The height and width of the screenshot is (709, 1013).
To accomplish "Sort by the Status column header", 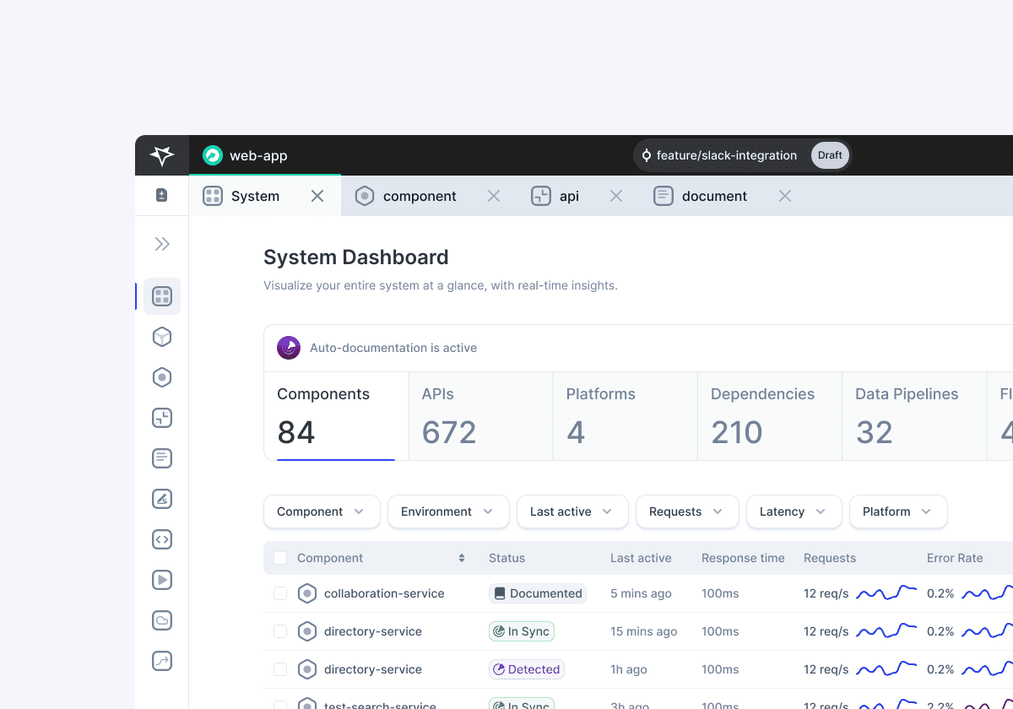I will coord(506,558).
